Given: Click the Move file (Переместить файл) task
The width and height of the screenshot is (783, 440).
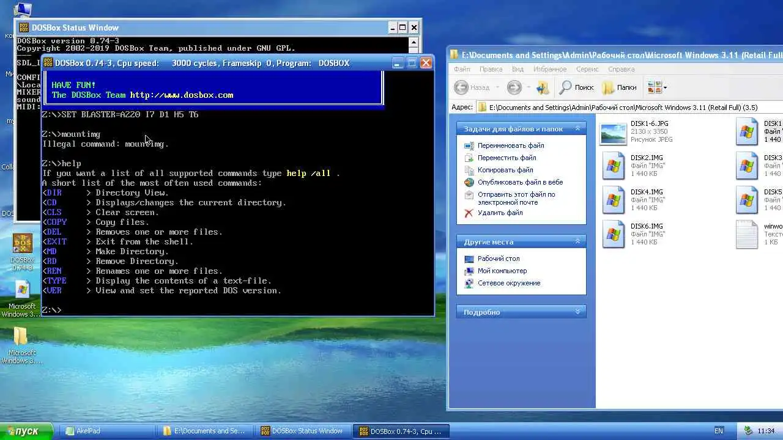Looking at the screenshot, I should coord(507,158).
